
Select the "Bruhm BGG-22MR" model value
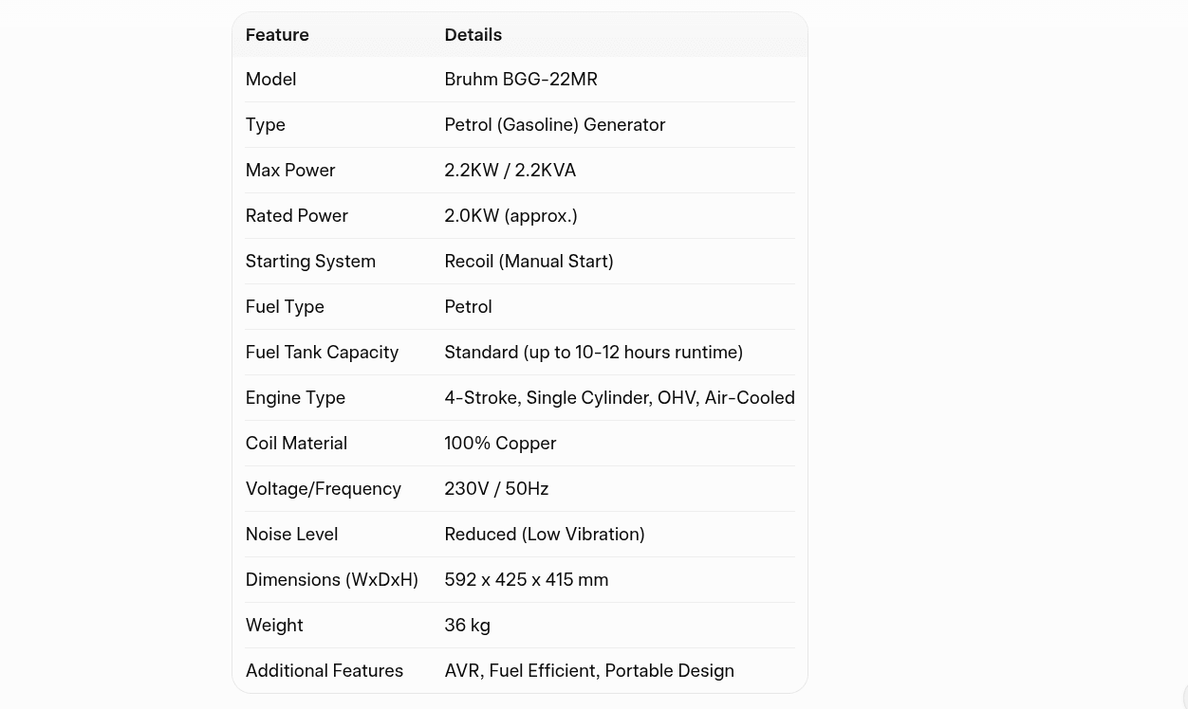coord(521,80)
